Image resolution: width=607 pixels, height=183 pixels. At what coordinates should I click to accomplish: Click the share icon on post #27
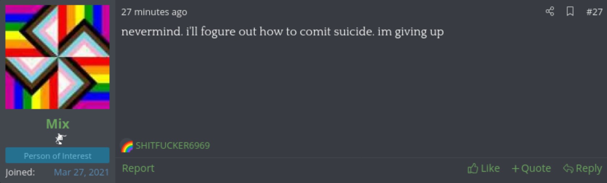pyautogui.click(x=550, y=11)
